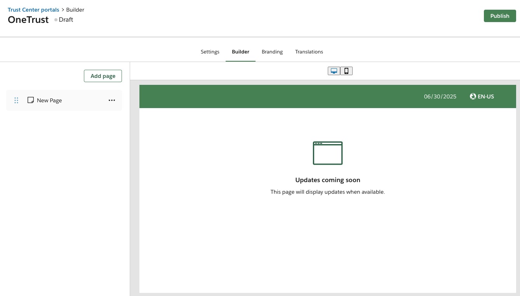Open the New Page three-dot menu
Screen dimensions: 520x296
click(x=112, y=100)
